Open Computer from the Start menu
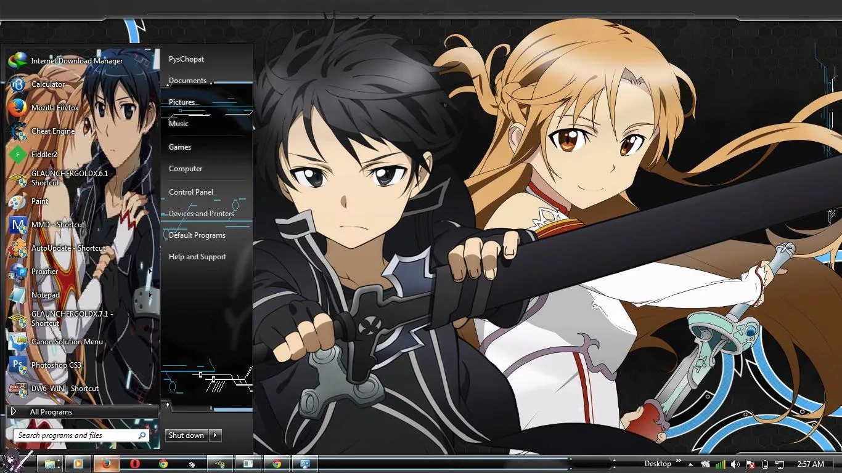Screen dimensions: 842x473 click(x=186, y=169)
